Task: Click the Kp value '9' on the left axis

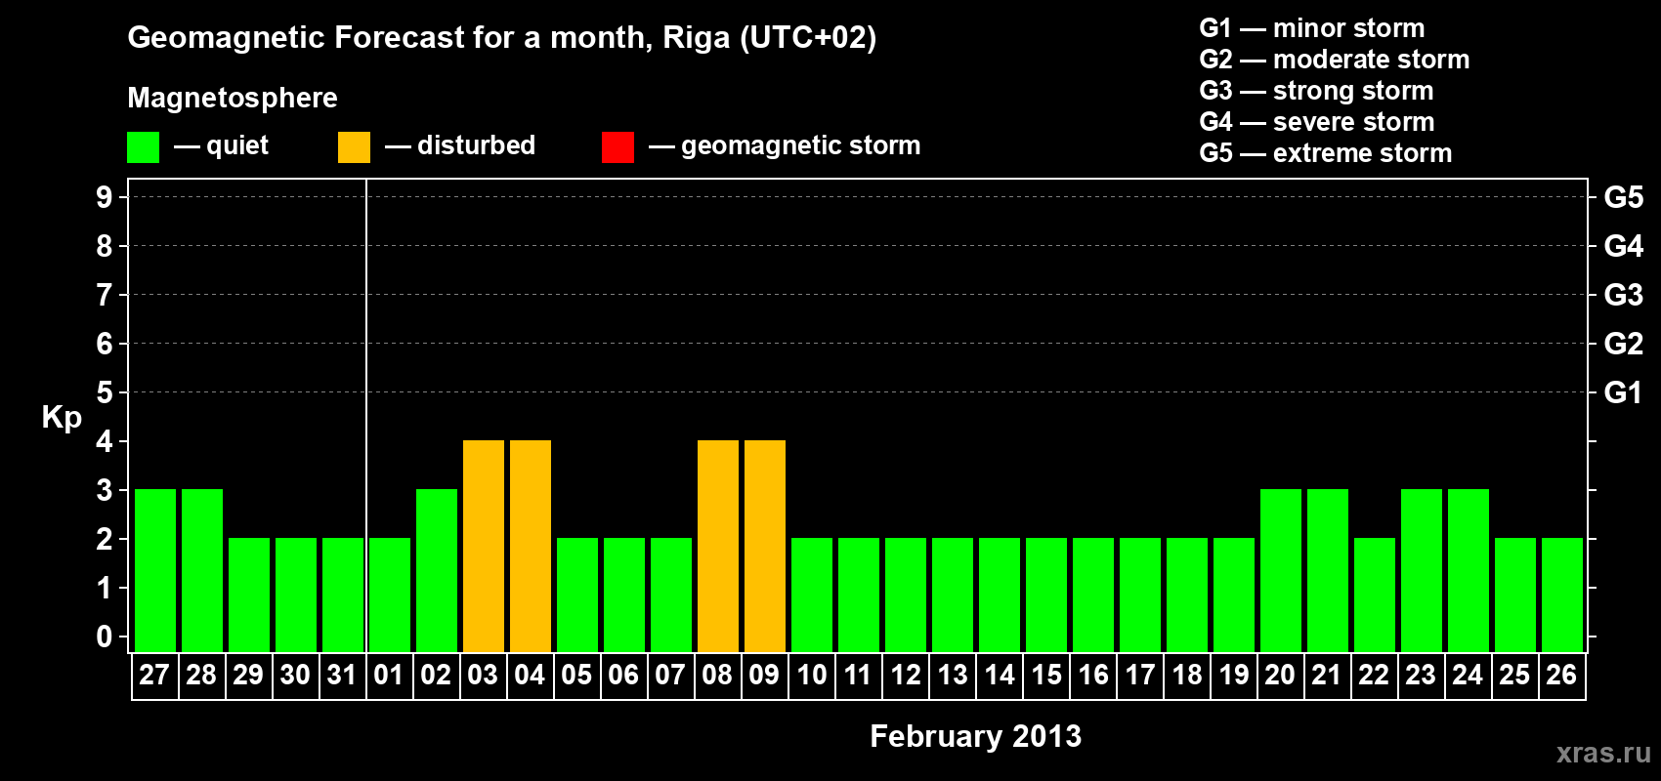Action: [x=105, y=197]
